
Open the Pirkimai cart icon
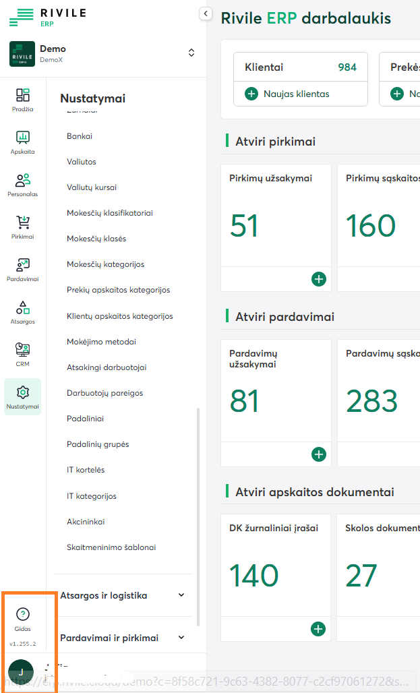point(23,226)
